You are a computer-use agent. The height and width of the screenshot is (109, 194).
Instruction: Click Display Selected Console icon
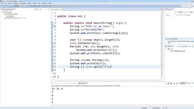click(190, 84)
